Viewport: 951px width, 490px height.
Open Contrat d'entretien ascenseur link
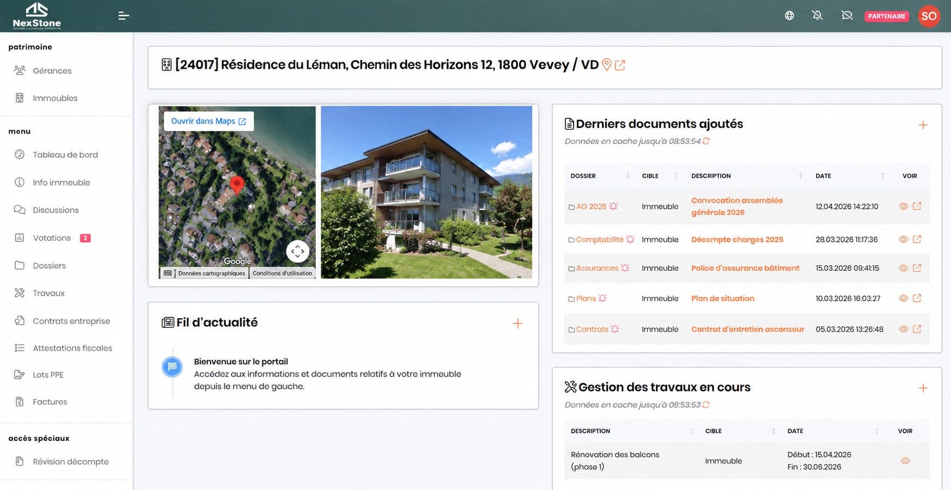tap(748, 329)
